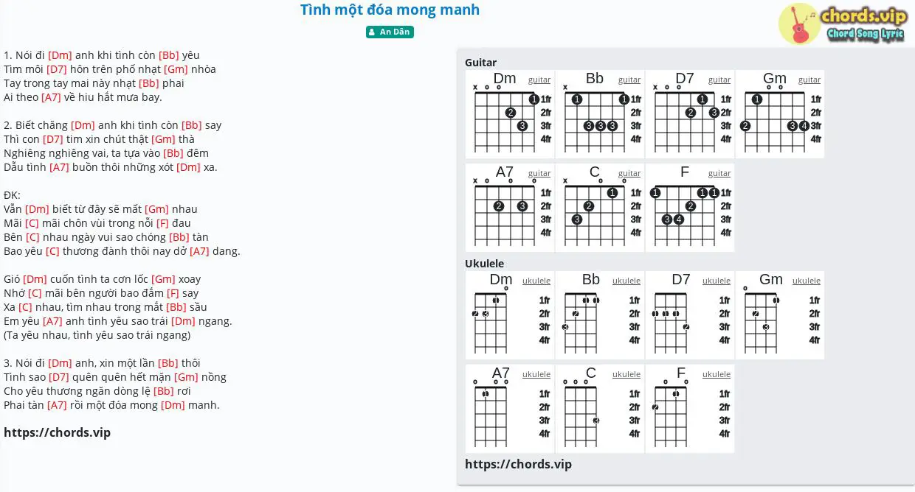Open the C ukulele chord diagram
Screen dimensions: 915x492
(x=600, y=409)
